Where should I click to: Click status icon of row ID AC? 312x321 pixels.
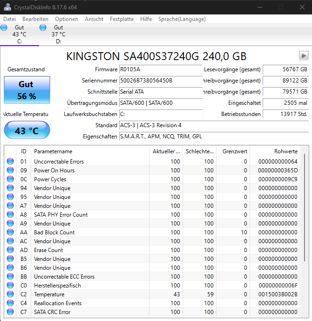coord(10,241)
